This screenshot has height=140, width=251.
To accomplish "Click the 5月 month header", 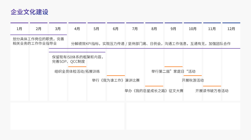I will [96, 29].
